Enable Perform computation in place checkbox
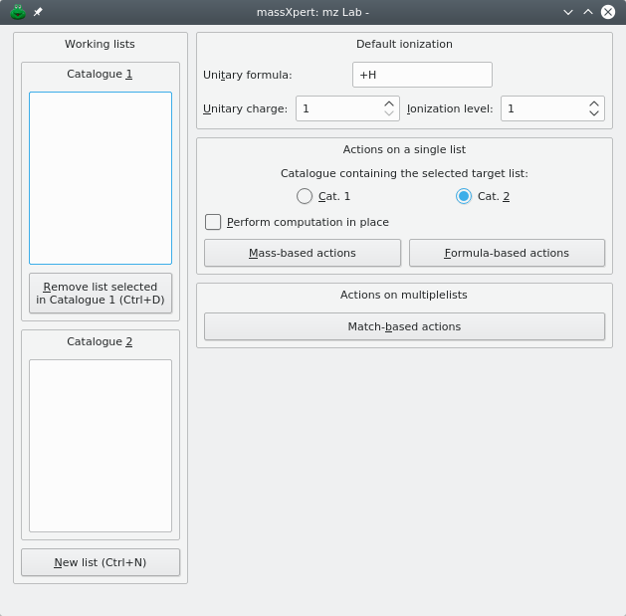 pos(213,222)
